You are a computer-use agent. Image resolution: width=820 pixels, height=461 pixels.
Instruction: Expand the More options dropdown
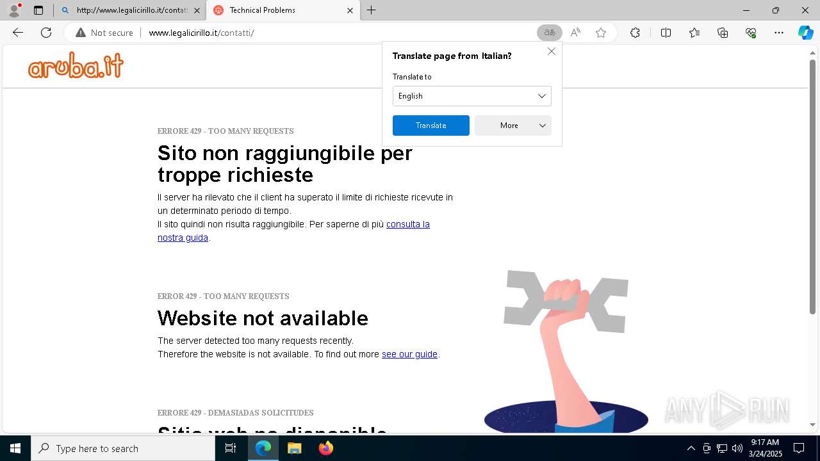(513, 125)
